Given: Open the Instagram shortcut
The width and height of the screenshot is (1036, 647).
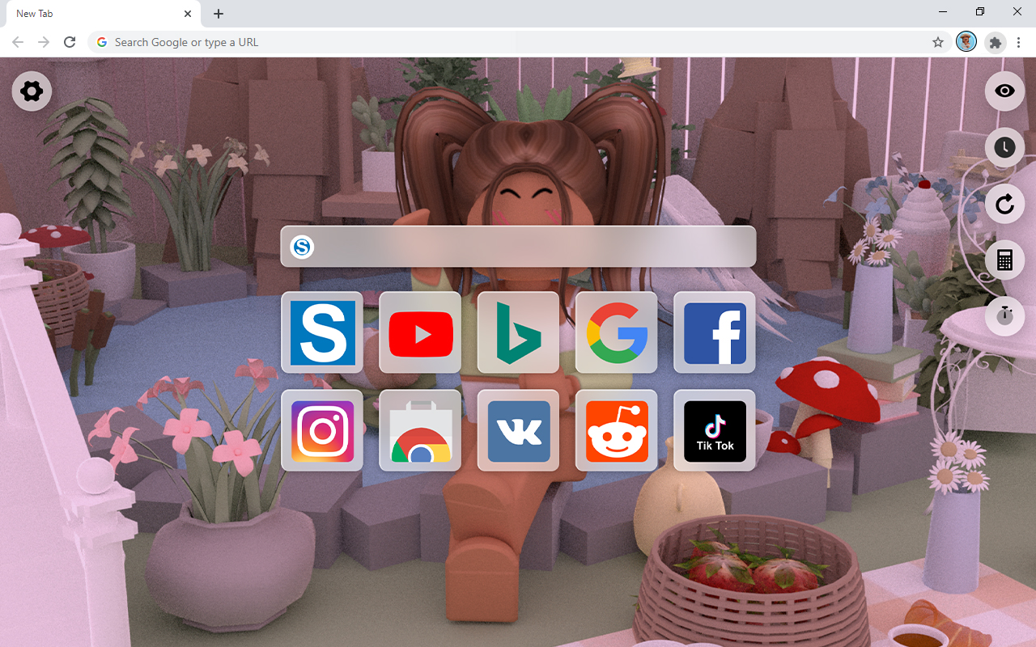Looking at the screenshot, I should [322, 431].
